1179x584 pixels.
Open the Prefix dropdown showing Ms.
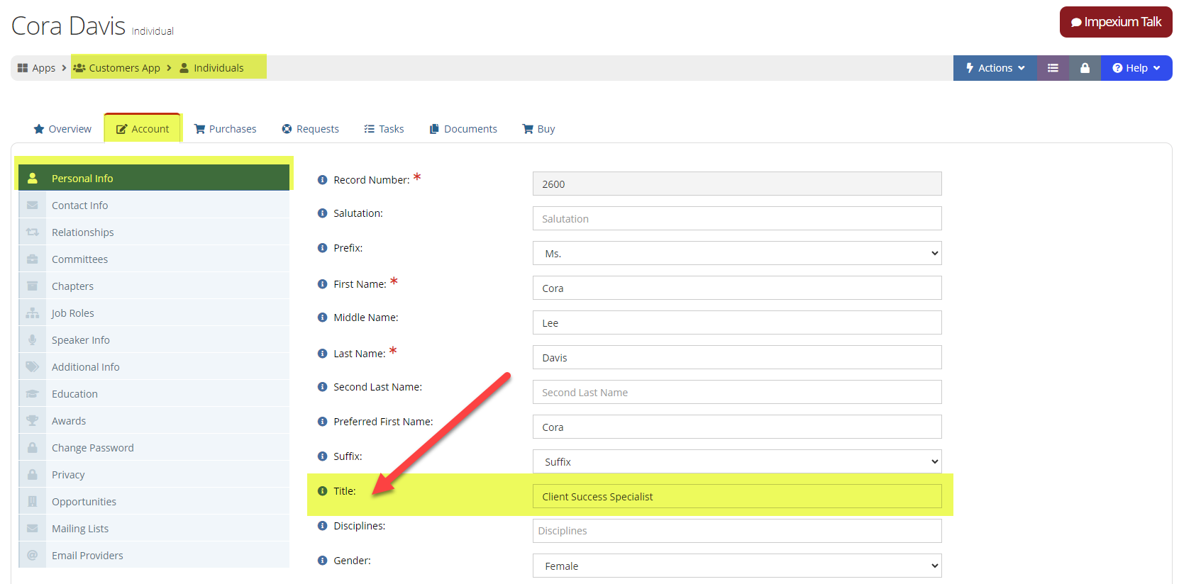(737, 253)
